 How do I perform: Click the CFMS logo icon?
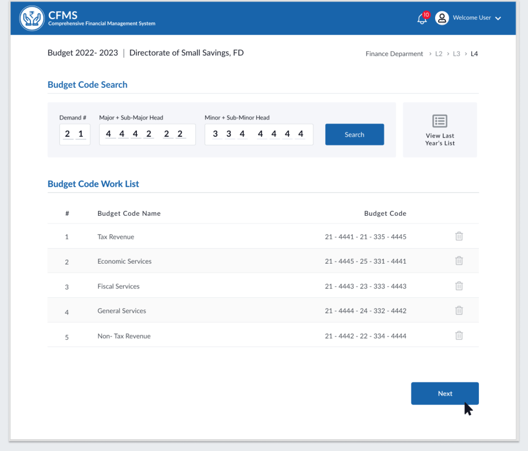(x=32, y=19)
